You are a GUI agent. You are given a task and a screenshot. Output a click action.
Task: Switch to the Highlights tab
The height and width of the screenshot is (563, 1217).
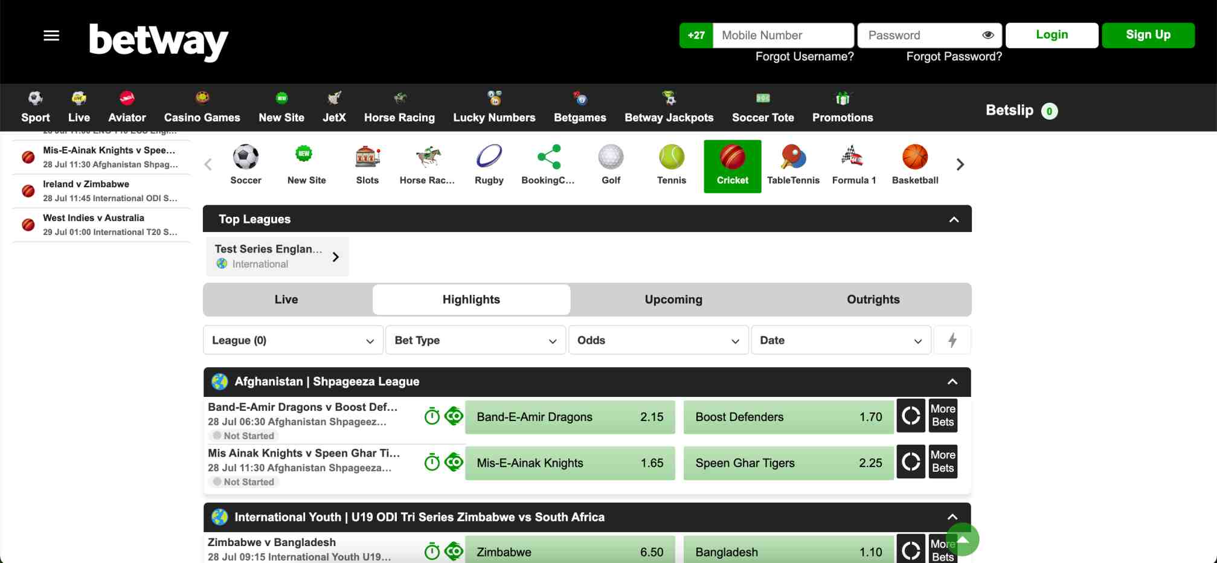[471, 300]
